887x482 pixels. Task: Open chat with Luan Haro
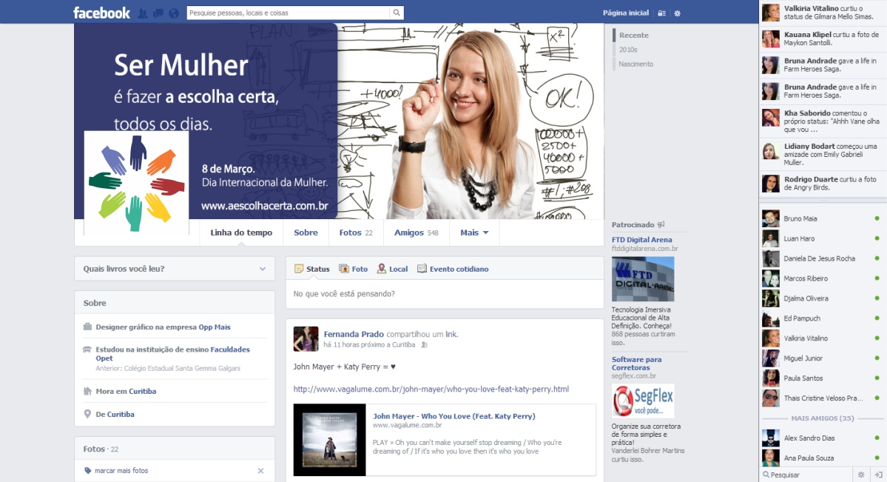(823, 238)
